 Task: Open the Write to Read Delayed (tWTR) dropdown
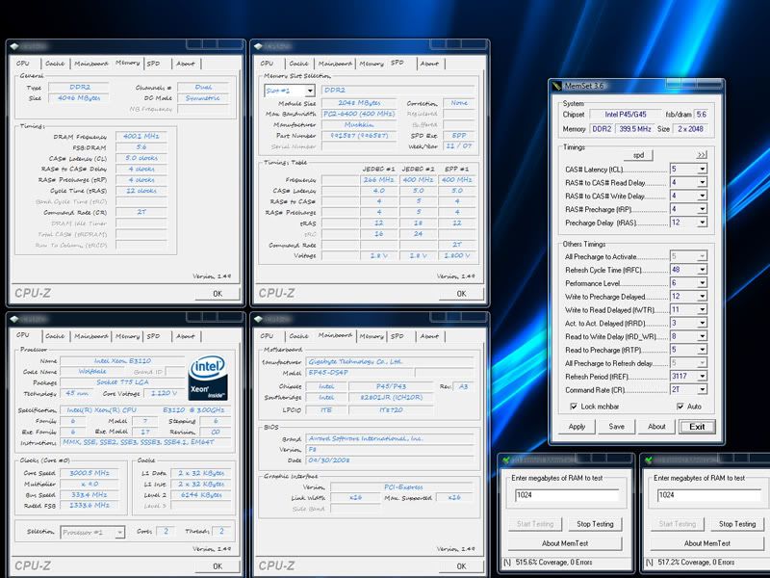point(703,309)
